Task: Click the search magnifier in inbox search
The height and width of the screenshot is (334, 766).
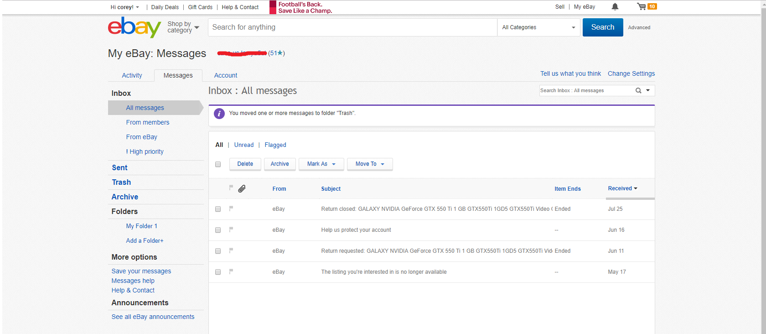Action: 638,90
